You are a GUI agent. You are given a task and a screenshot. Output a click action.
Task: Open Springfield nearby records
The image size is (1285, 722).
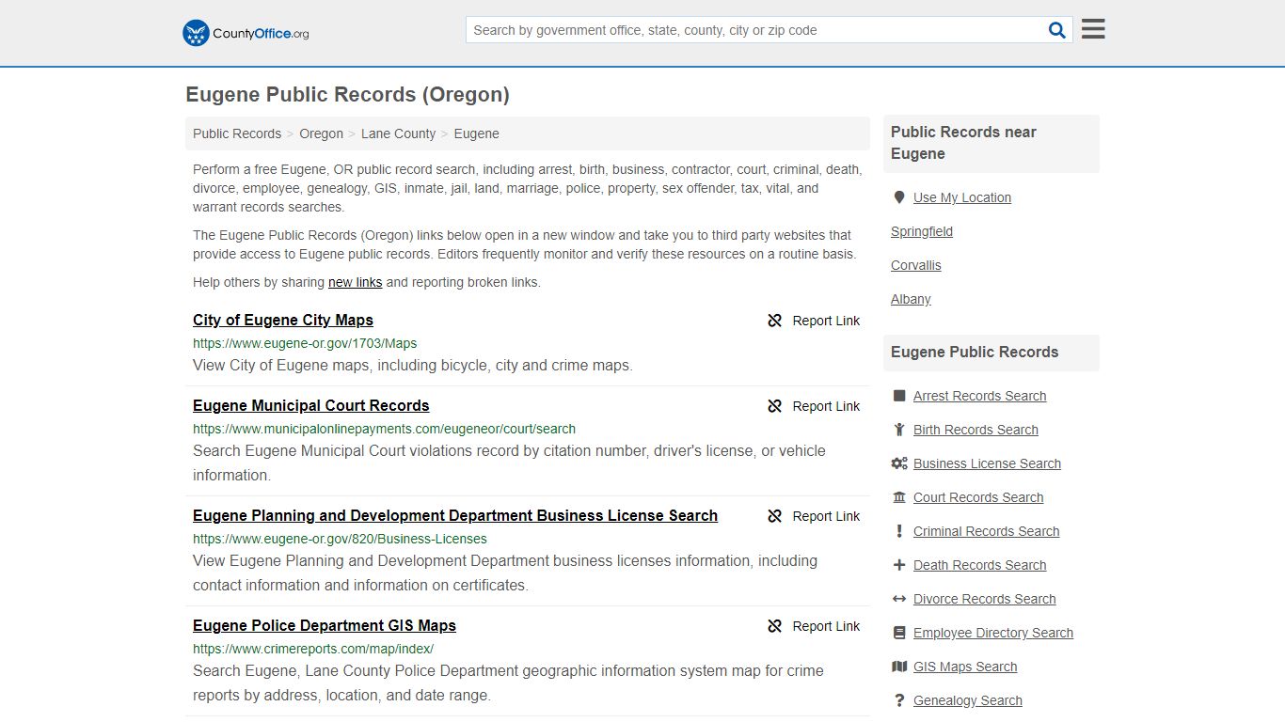coord(922,231)
